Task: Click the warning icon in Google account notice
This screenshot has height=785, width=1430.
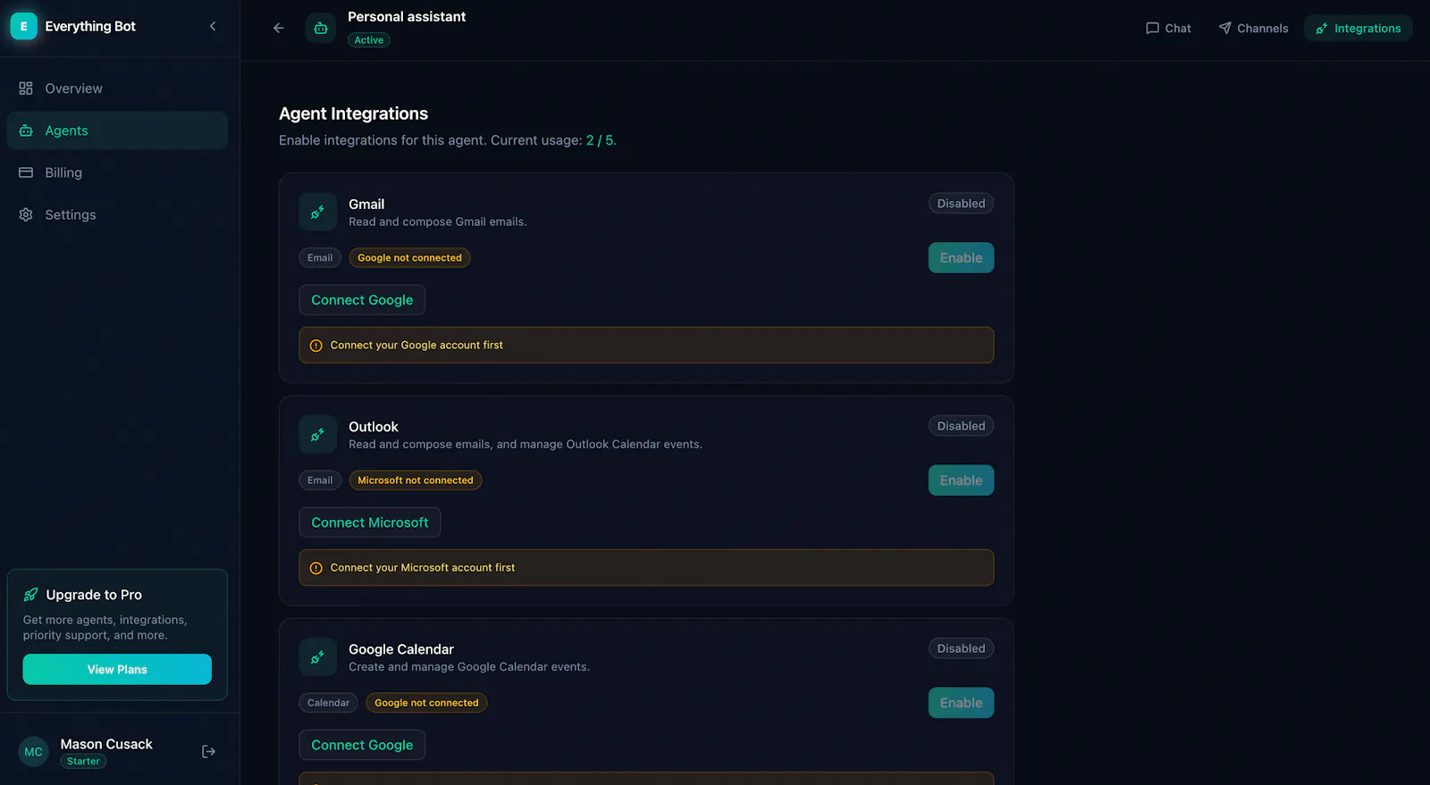Action: [x=315, y=346]
